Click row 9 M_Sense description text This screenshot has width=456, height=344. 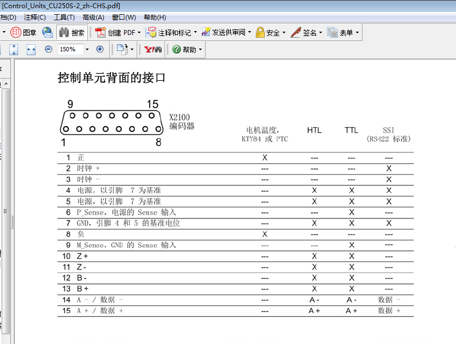pos(126,245)
